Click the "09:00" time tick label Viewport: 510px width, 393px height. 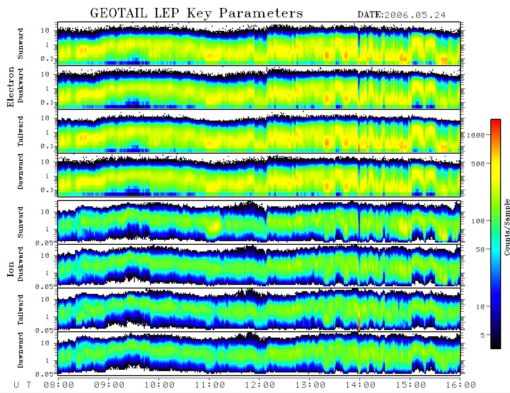[109, 385]
